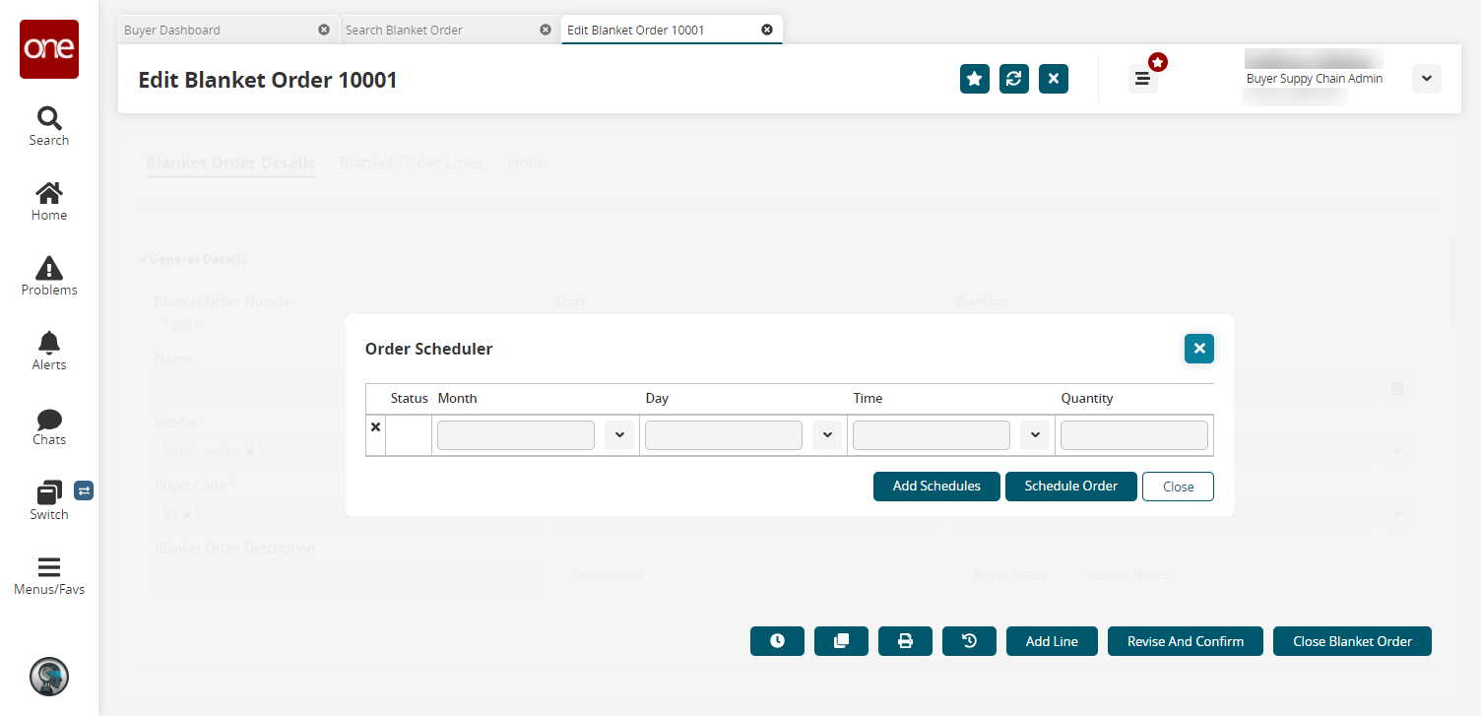Remove the schedule row with X icon
1481x716 pixels.
click(x=375, y=427)
